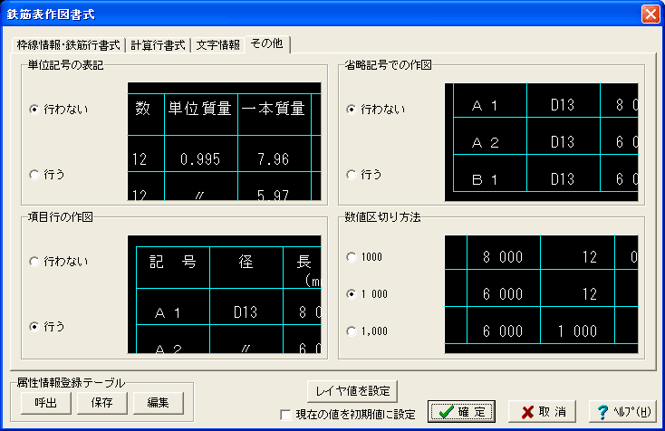Click the 8 000 value in separator preview
Viewport: 665px width, 431px height.
(x=503, y=257)
